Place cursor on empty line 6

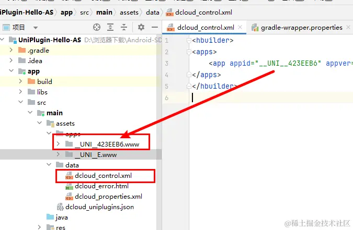coord(271,98)
